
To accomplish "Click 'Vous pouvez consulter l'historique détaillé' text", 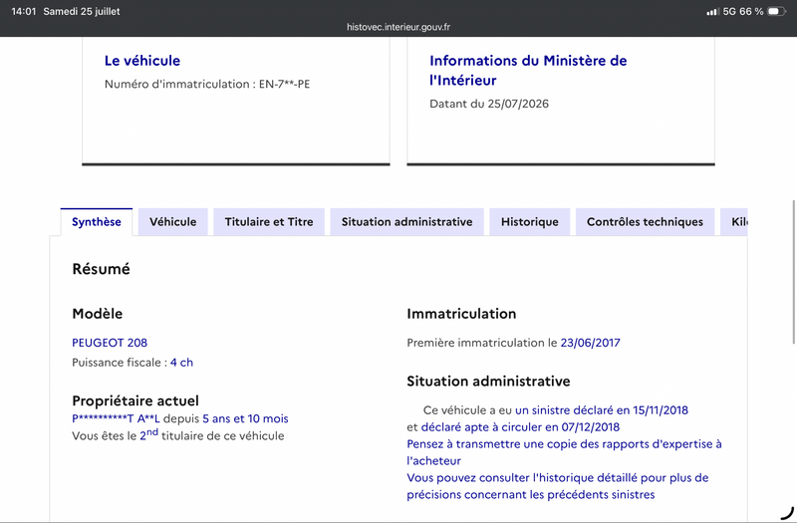I will (x=558, y=486).
